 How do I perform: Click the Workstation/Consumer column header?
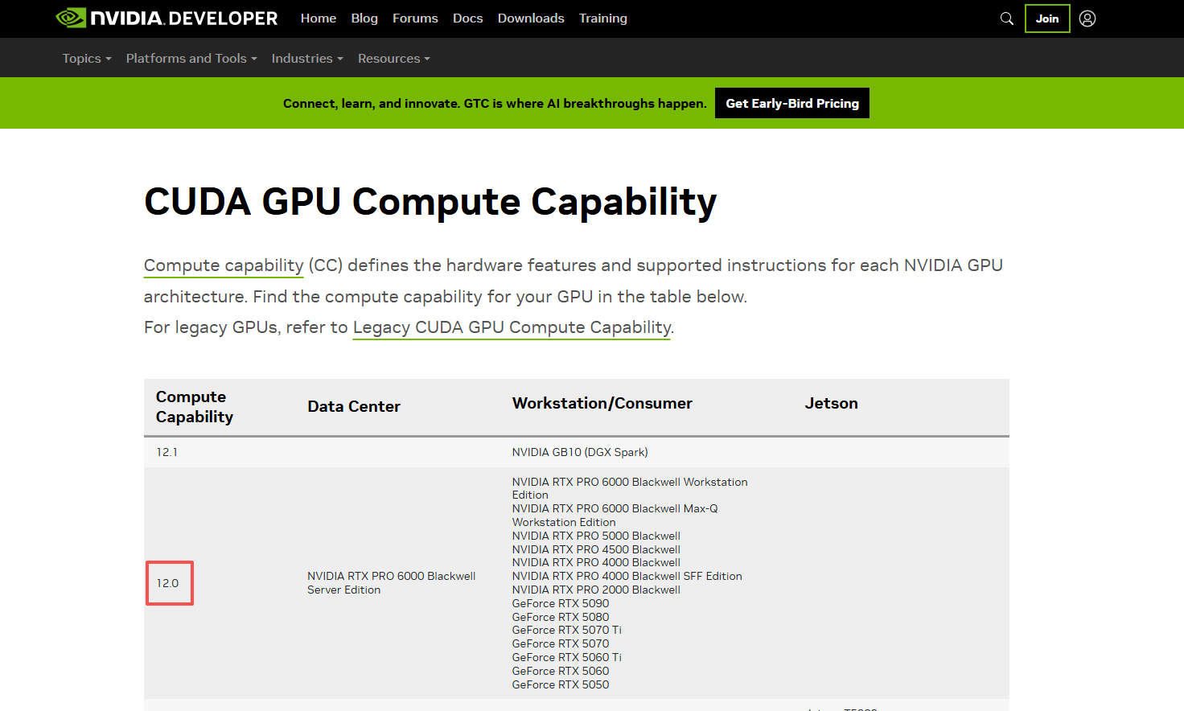(x=602, y=404)
